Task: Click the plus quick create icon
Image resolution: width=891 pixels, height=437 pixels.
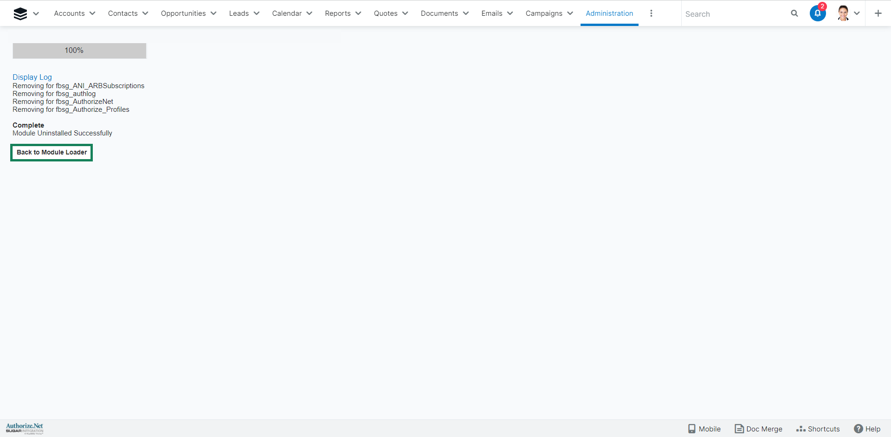Action: tap(878, 13)
